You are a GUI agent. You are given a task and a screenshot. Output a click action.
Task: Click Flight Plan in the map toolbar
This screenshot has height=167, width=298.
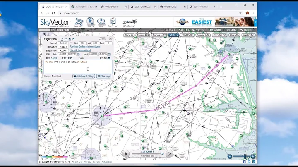[63, 30]
